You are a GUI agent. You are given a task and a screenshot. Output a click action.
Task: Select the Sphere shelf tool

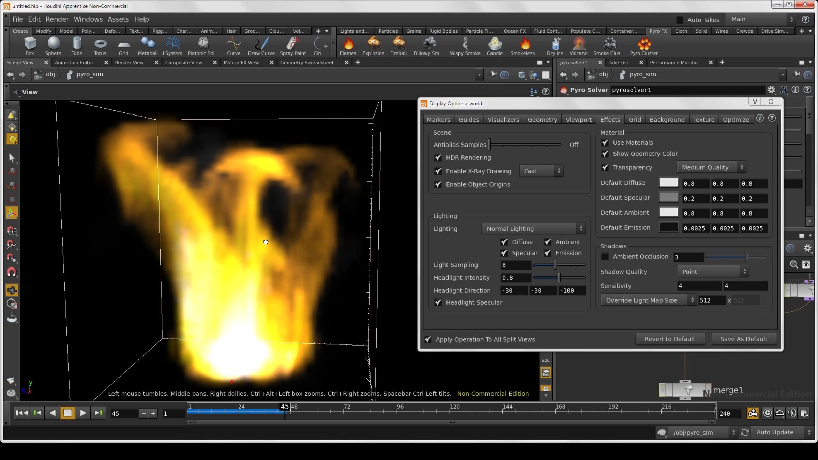coord(53,46)
